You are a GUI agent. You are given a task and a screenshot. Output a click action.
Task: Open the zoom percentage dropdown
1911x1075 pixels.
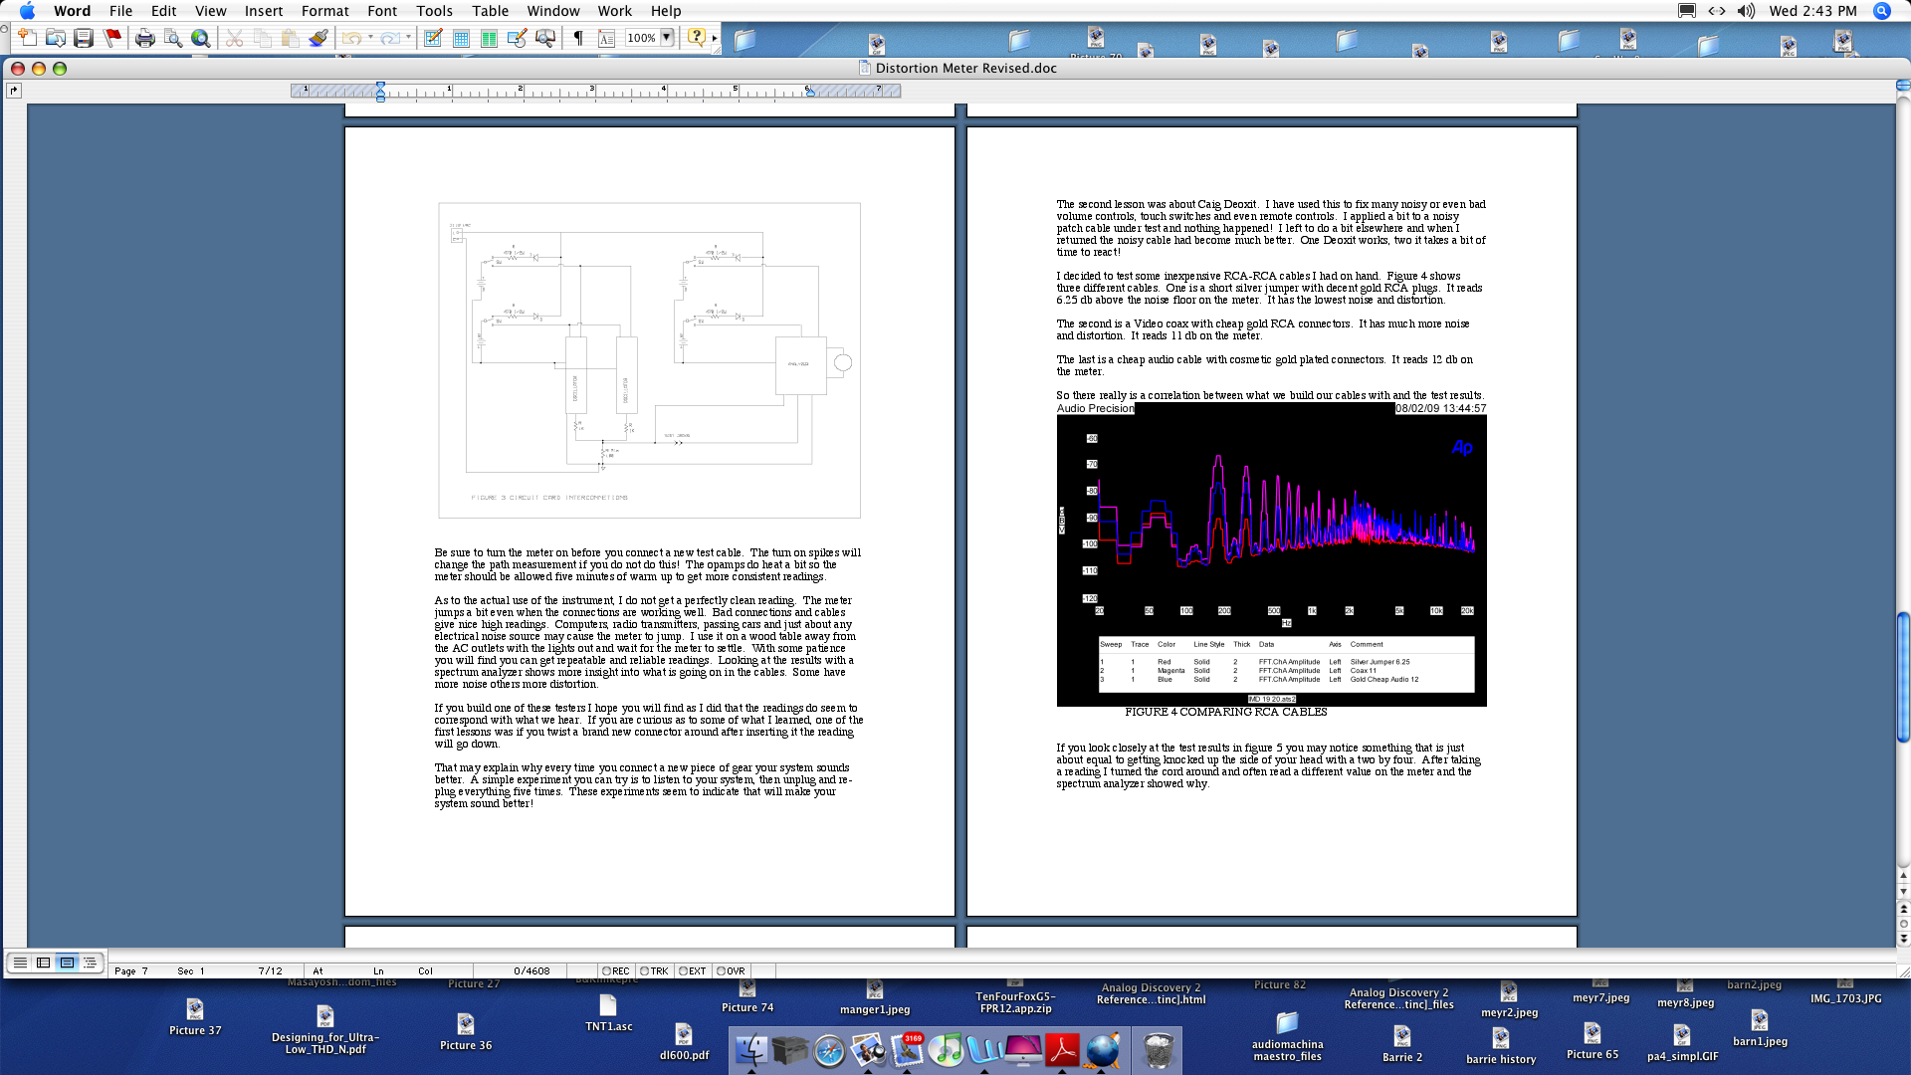pos(667,38)
